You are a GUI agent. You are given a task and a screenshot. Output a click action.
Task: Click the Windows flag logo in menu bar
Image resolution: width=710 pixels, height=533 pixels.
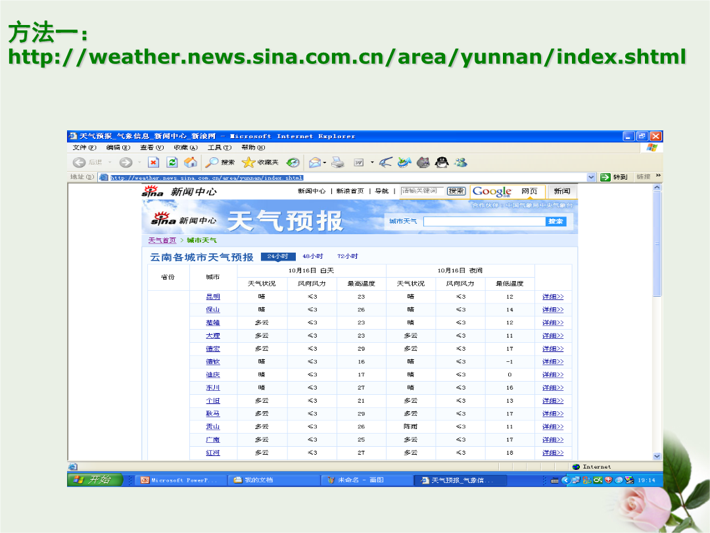(652, 148)
